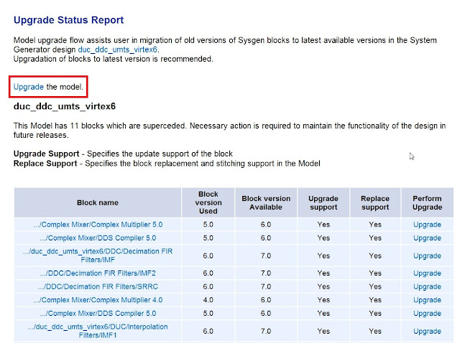Click Upgrade in the Decimation FIR Filters/IMF row
Screen dimensions: 460x343
tap(427, 255)
